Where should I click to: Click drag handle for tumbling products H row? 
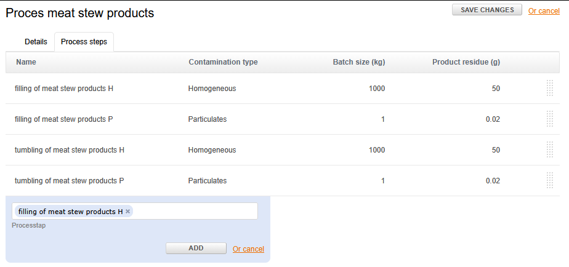pyautogui.click(x=550, y=150)
